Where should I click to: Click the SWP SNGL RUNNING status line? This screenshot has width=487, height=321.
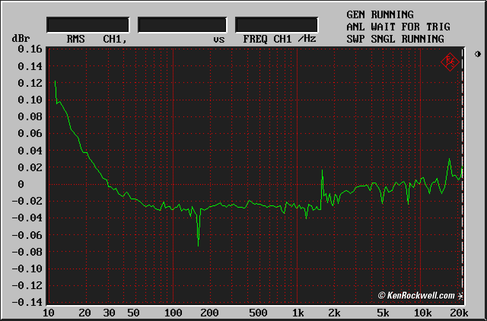(395, 39)
